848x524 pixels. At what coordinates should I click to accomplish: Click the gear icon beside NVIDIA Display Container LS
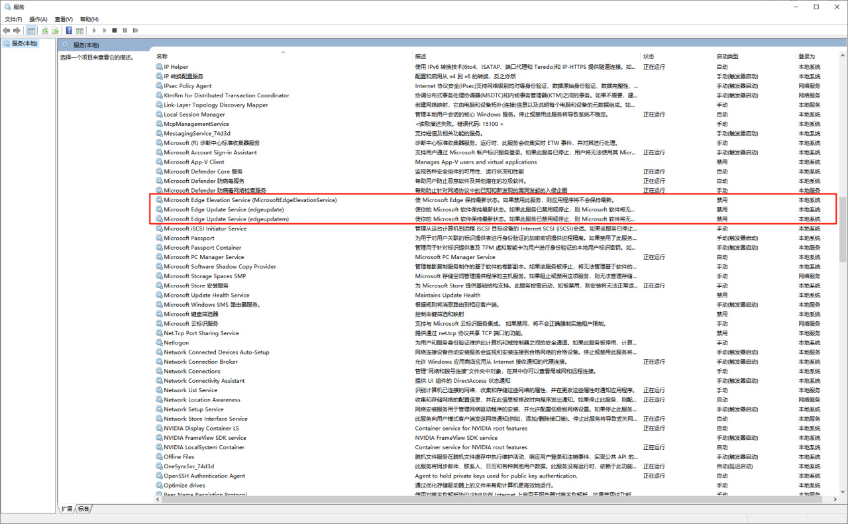point(159,428)
